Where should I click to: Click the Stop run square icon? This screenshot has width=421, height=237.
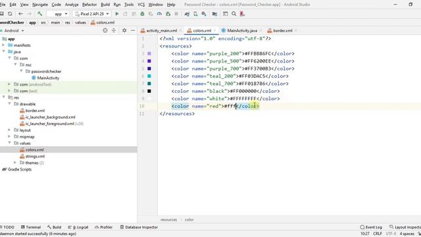pyautogui.click(x=176, y=14)
